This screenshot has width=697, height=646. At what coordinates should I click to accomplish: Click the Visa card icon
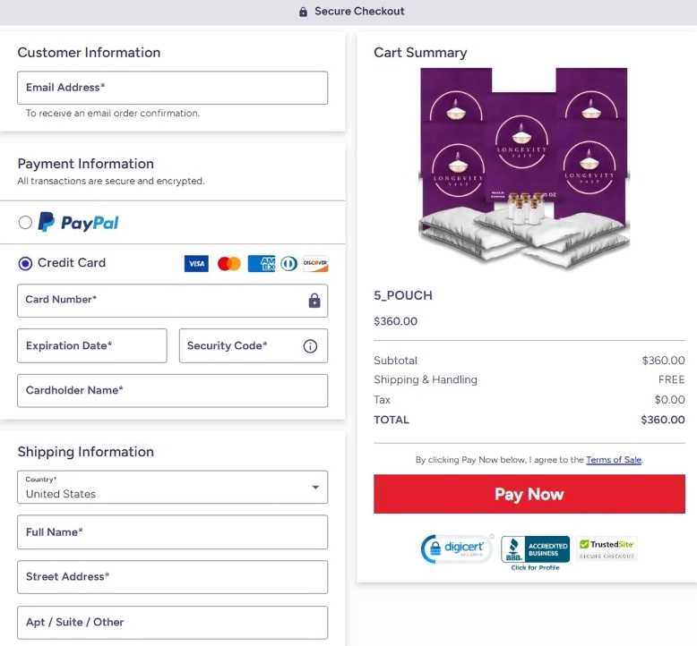click(196, 264)
